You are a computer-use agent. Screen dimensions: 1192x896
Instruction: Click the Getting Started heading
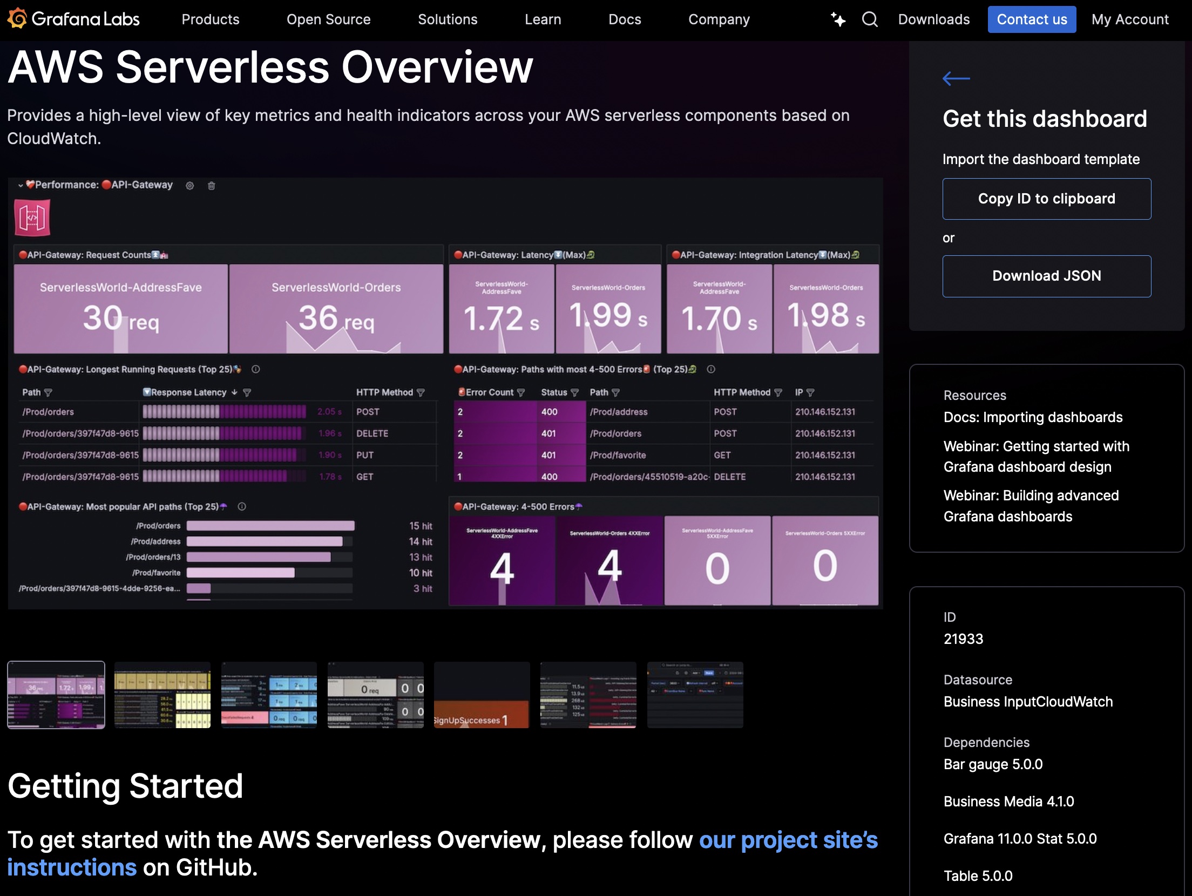(x=125, y=786)
